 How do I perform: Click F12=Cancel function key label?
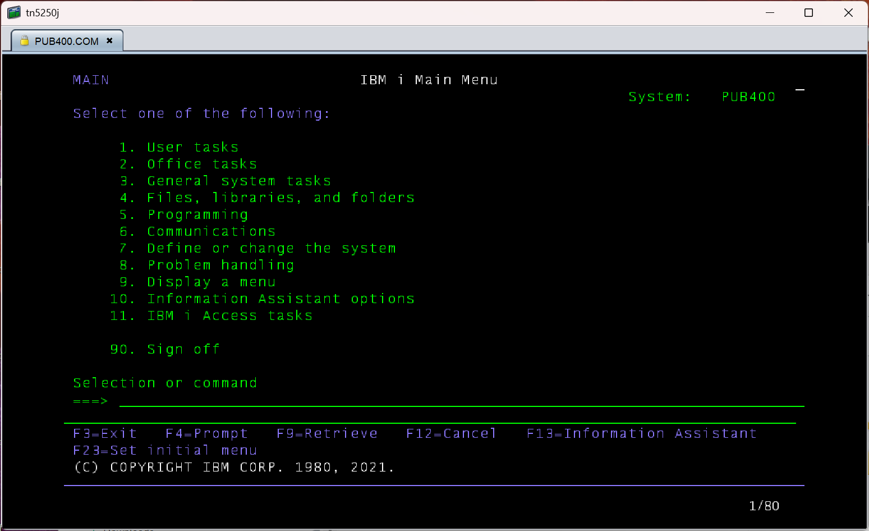pos(452,433)
